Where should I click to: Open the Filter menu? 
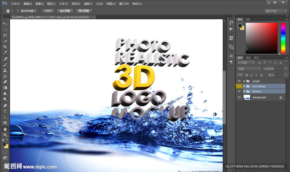88,4
